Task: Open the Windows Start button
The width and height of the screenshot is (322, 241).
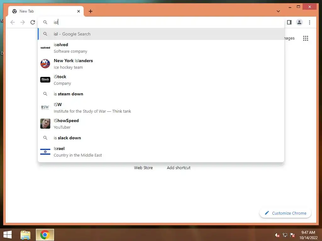Action: [8, 235]
